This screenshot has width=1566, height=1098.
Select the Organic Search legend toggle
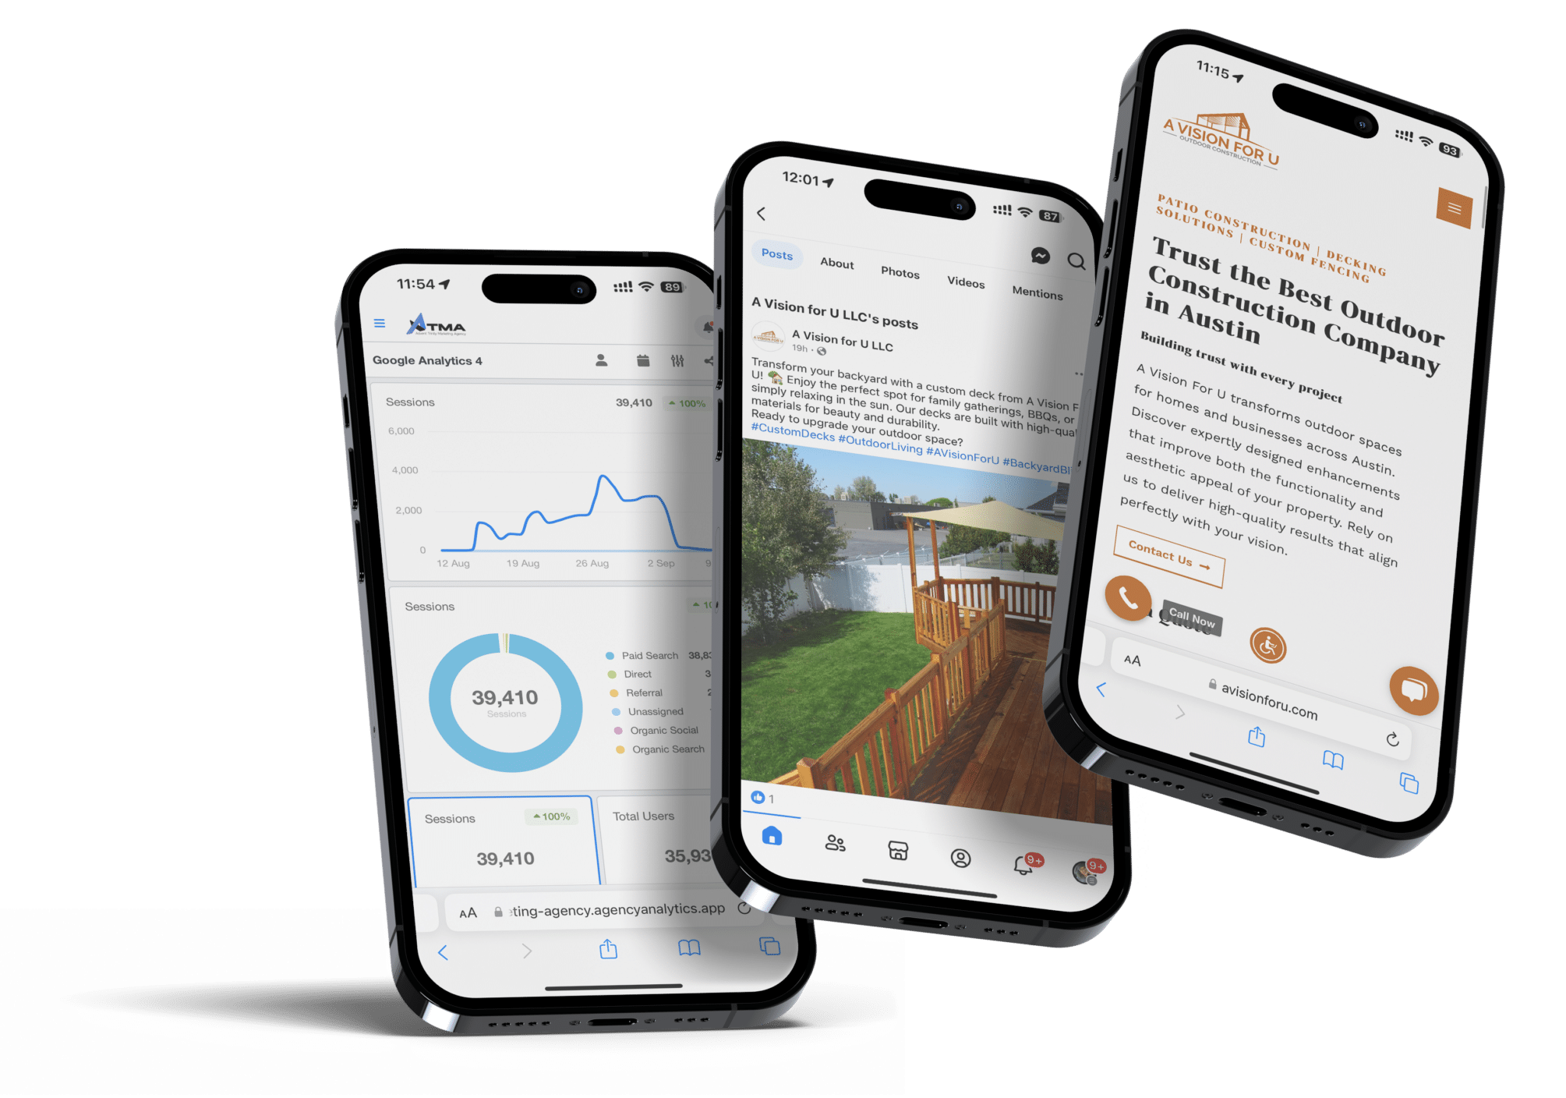[645, 747]
